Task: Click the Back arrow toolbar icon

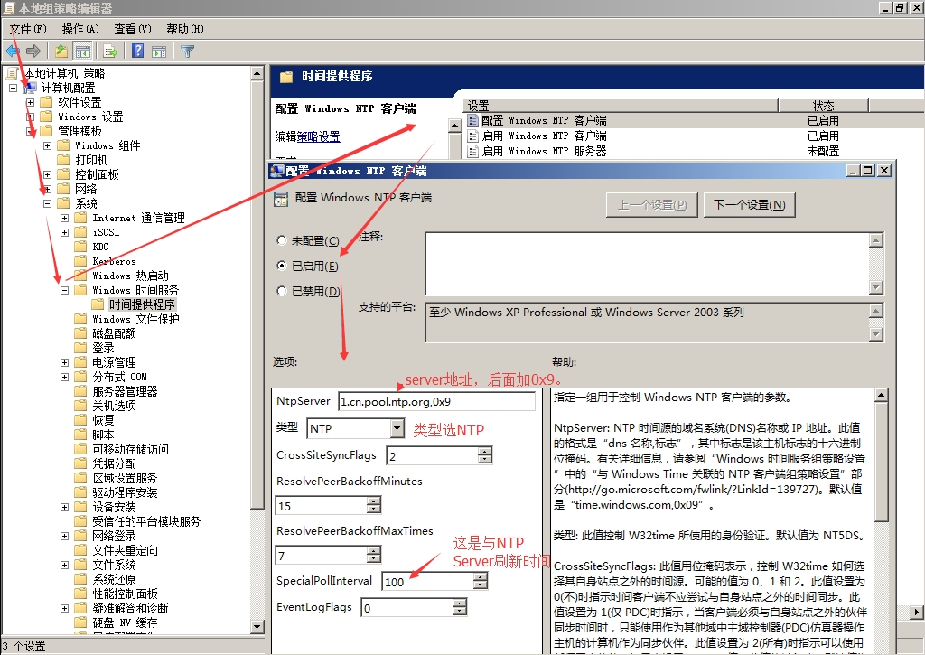Action: tap(13, 51)
